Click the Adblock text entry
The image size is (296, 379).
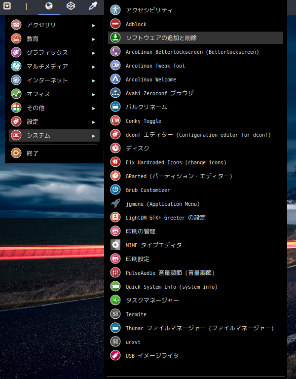(136, 24)
